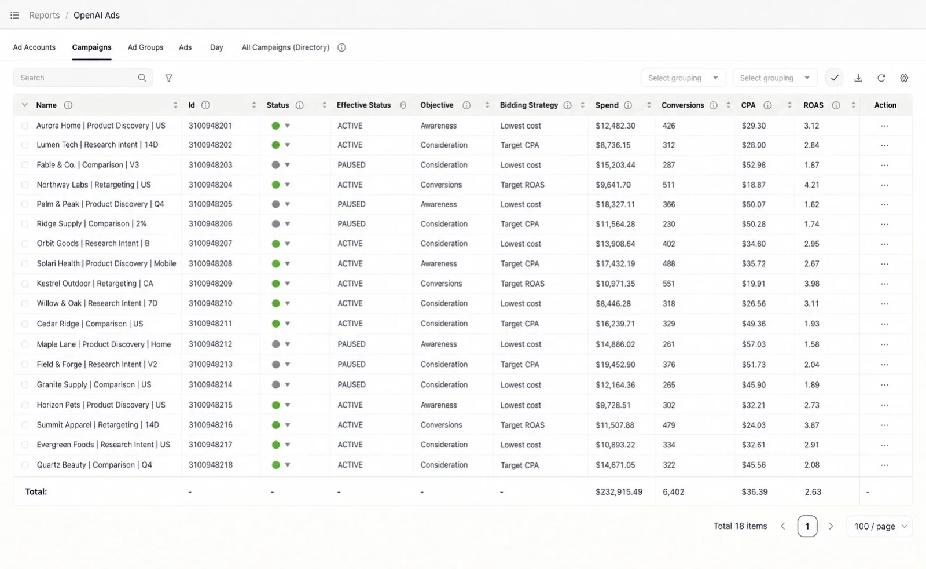The image size is (926, 569).
Task: Select the Aurora Home campaign checkbox
Action: (25, 126)
